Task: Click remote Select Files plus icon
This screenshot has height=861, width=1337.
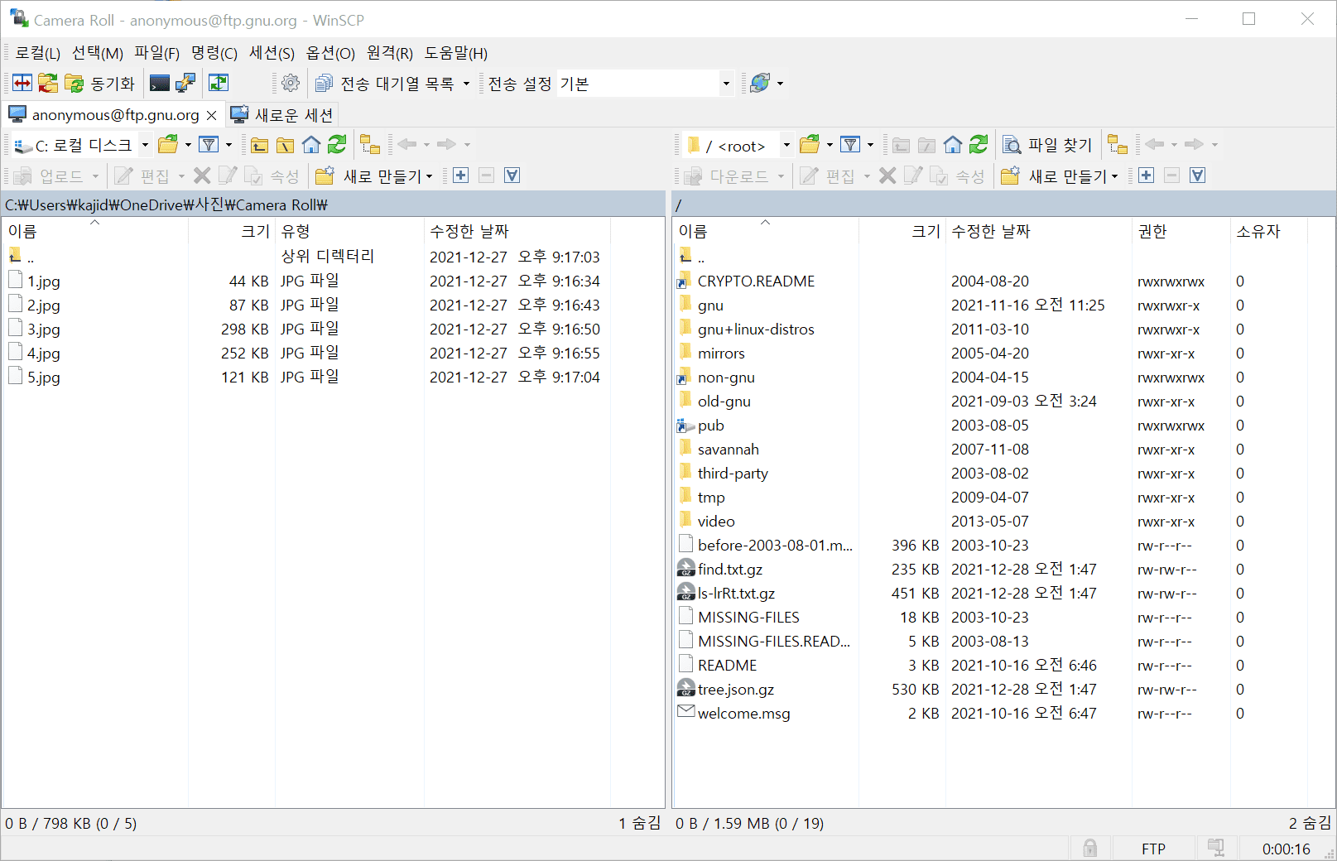Action: 1147,176
